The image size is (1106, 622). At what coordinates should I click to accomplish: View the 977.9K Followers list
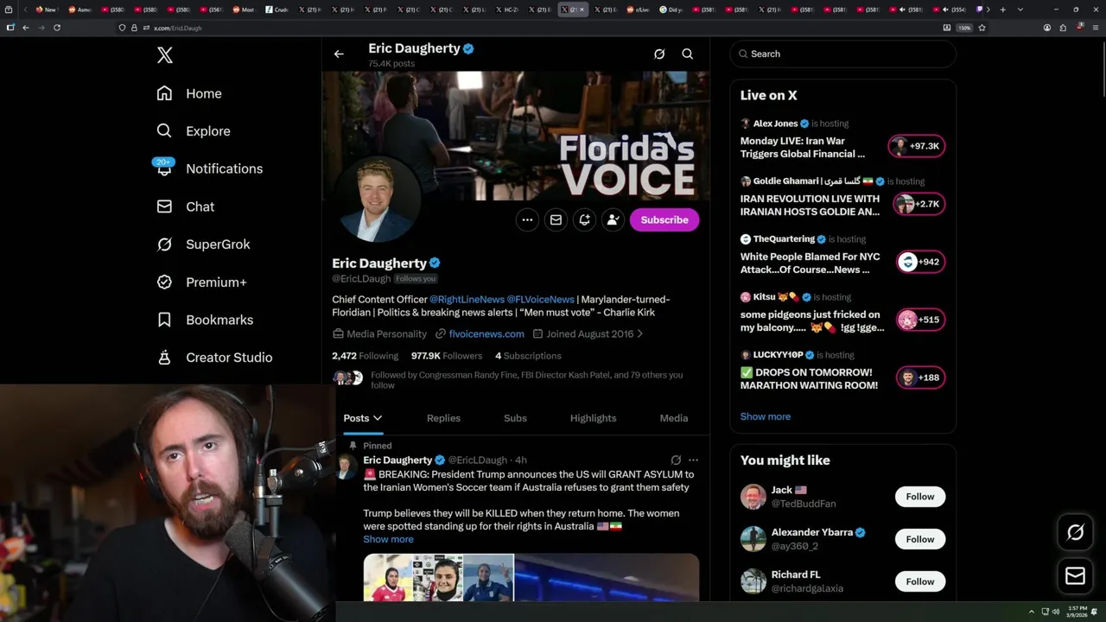[x=447, y=356]
